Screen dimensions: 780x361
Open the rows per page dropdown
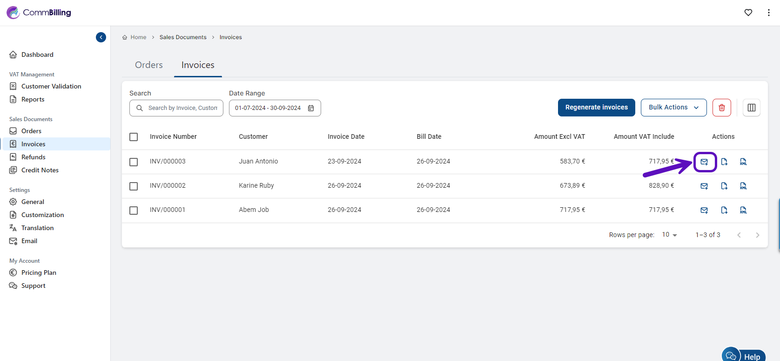(x=669, y=235)
